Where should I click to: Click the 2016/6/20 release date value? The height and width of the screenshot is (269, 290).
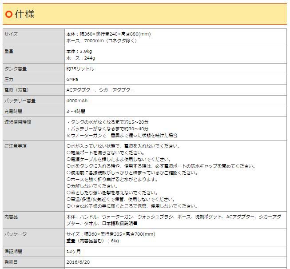point(78,262)
